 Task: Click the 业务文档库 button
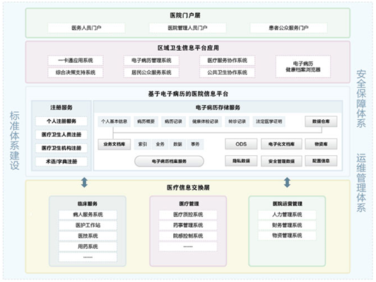click(x=114, y=145)
